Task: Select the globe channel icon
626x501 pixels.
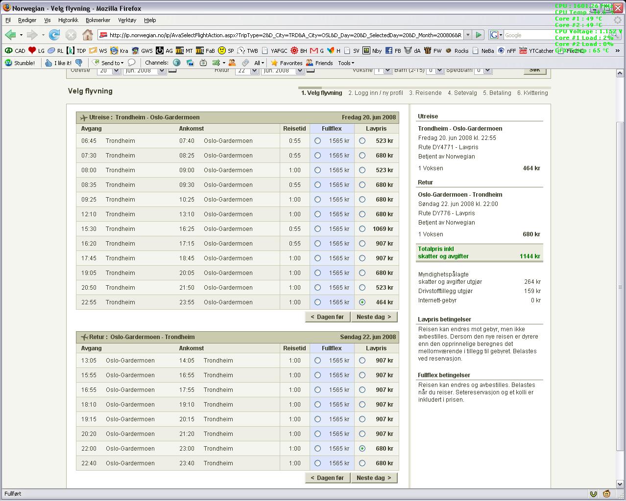Action: [x=177, y=63]
